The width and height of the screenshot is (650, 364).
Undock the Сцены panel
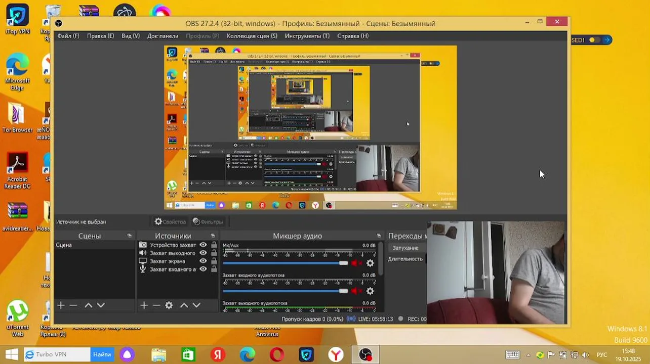click(x=129, y=236)
